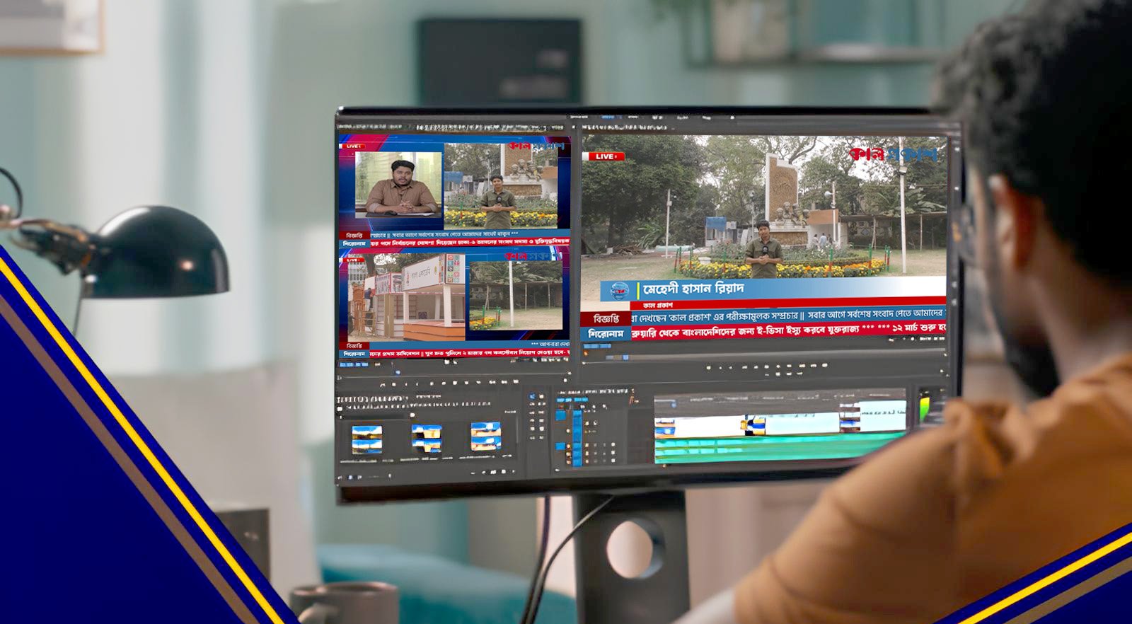Click the first clip thumbnail in Project panel
The image size is (1132, 624).
[x=367, y=439]
